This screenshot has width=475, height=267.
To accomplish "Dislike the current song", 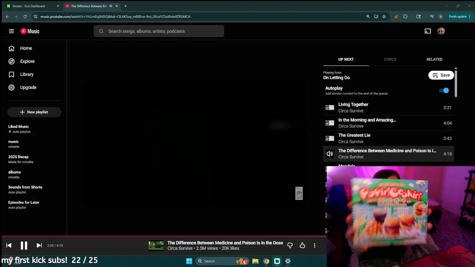I will [x=290, y=245].
